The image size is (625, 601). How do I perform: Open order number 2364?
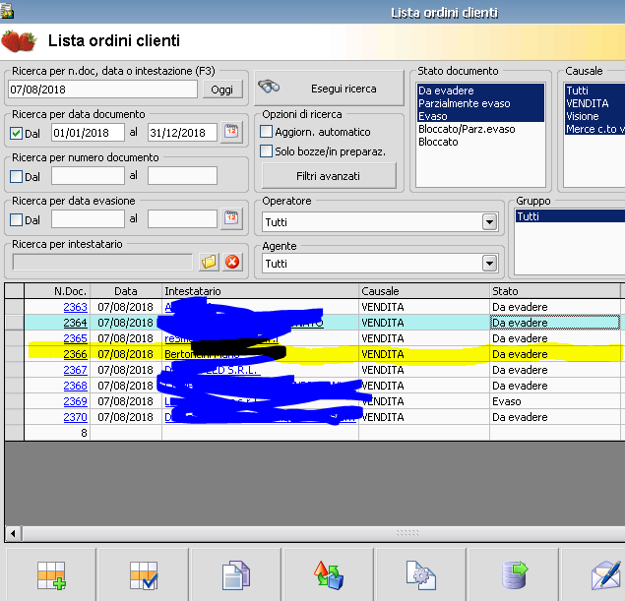(x=75, y=323)
